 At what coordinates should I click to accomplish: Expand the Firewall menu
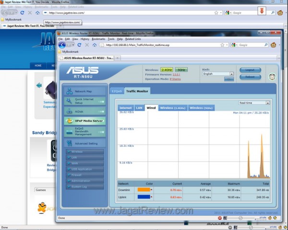point(85,175)
